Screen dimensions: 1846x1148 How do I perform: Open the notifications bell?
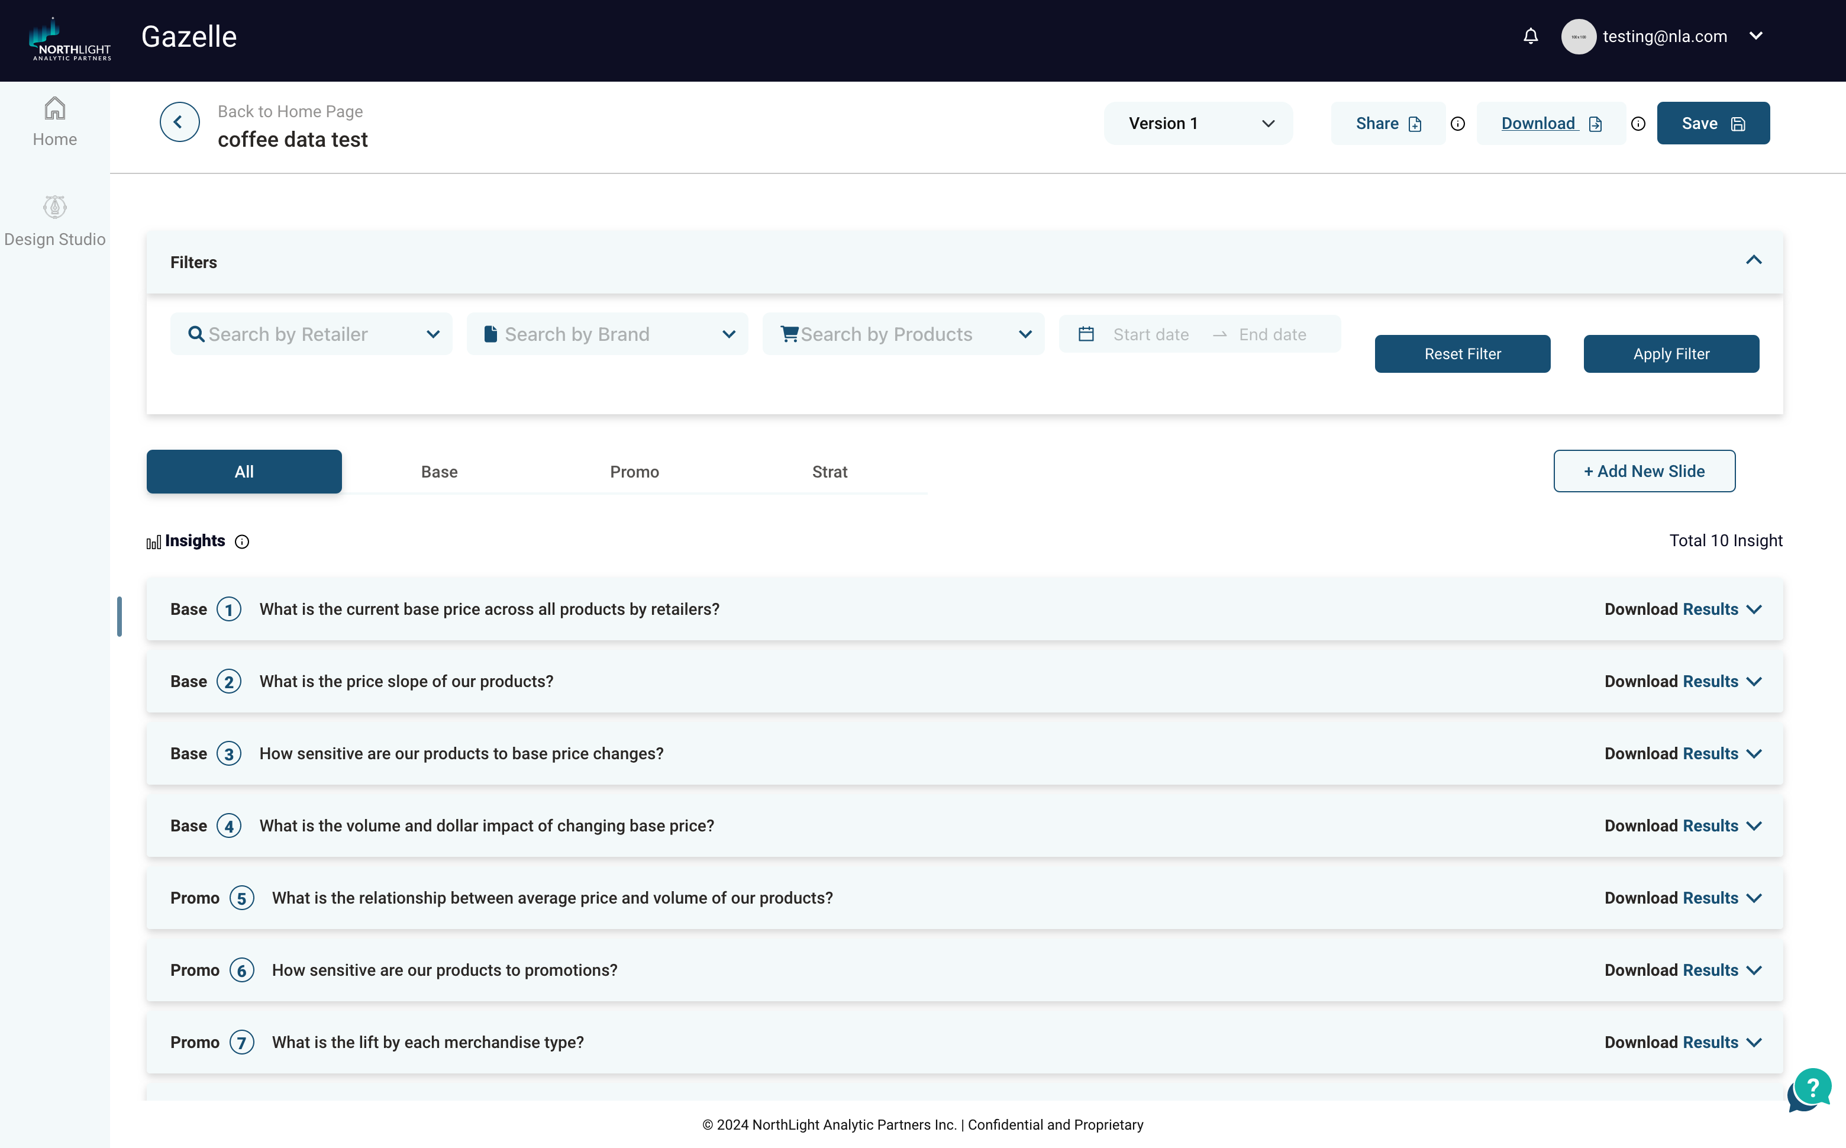coord(1530,36)
